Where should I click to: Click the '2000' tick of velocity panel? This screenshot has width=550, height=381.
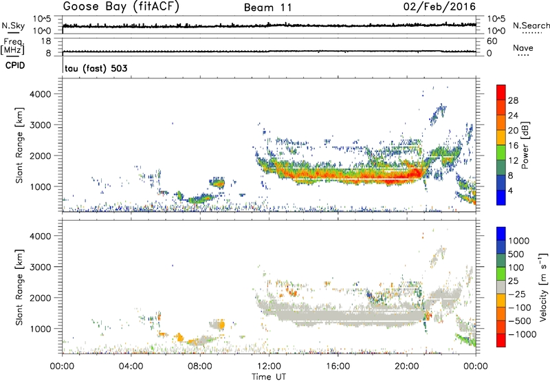(x=40, y=298)
